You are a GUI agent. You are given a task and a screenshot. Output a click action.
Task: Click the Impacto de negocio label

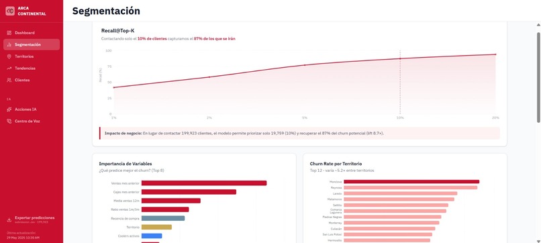click(124, 133)
